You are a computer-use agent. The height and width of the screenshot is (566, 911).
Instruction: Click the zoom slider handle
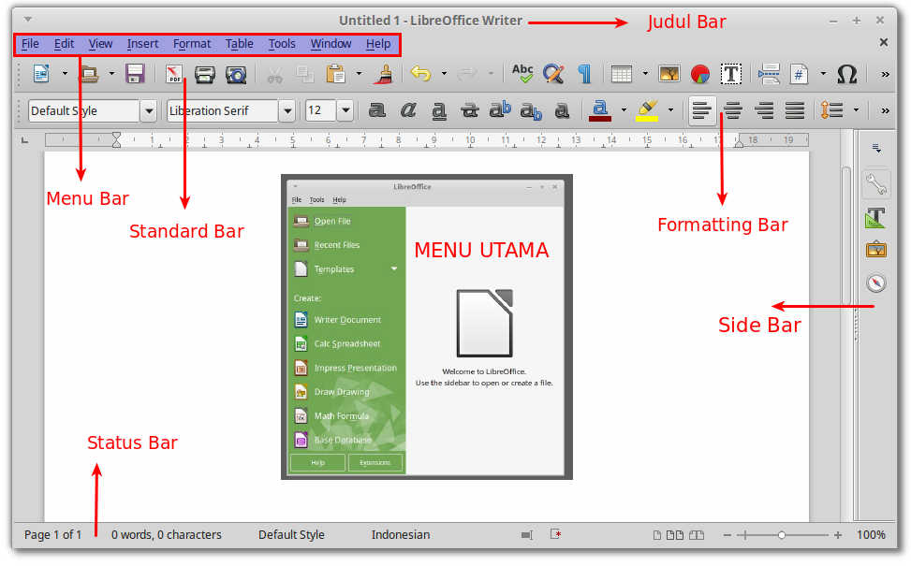[x=782, y=534]
